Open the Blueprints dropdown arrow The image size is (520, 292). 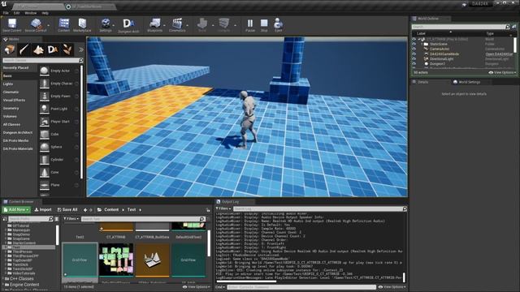tap(164, 25)
